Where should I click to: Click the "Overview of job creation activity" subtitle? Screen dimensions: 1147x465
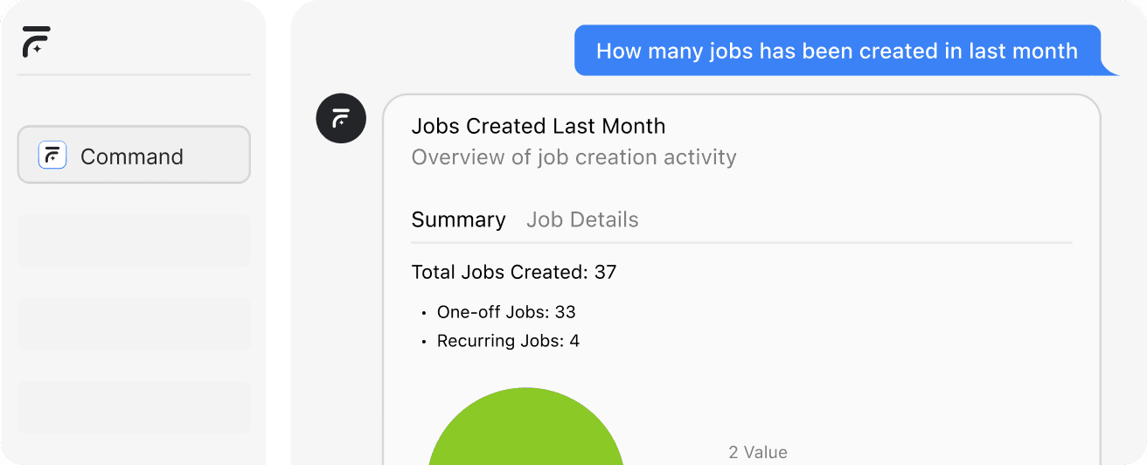[x=573, y=157]
